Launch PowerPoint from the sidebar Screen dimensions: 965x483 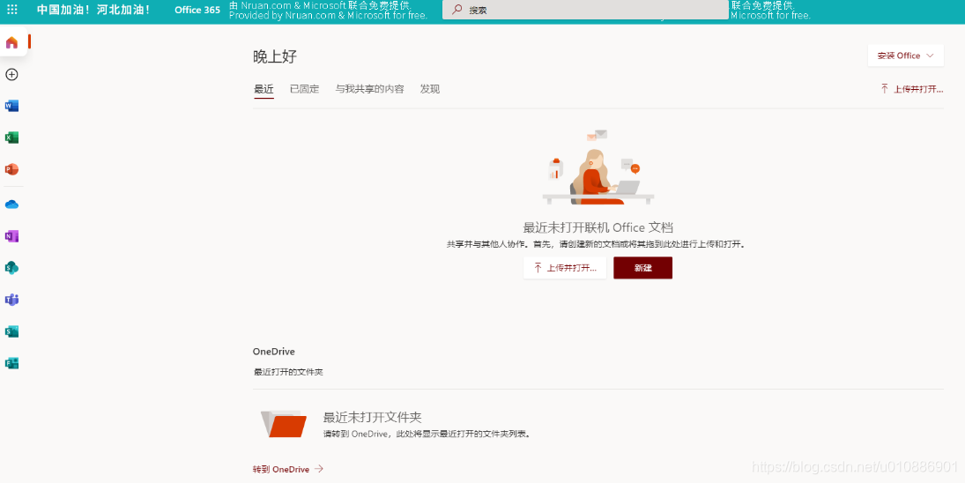coord(11,169)
